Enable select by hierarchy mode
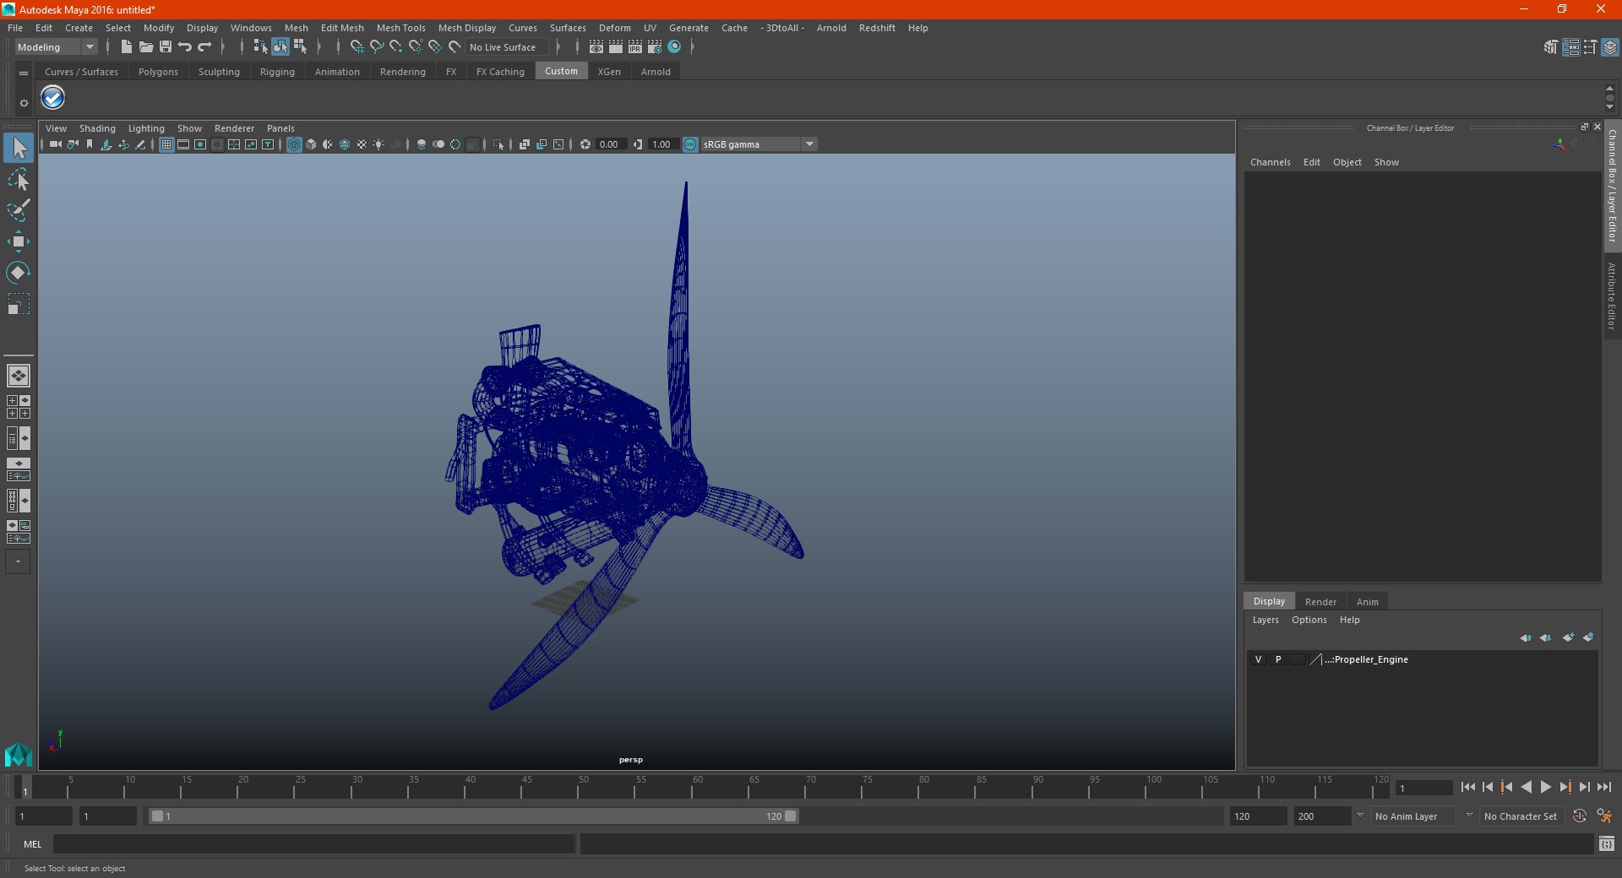This screenshot has height=878, width=1622. pyautogui.click(x=260, y=47)
